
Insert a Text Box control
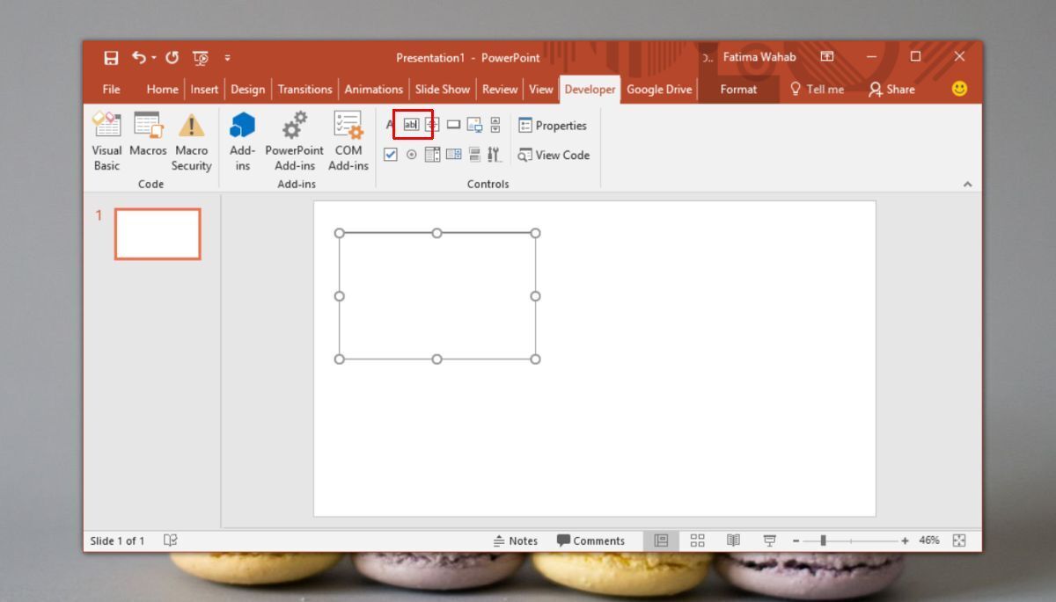coord(412,124)
